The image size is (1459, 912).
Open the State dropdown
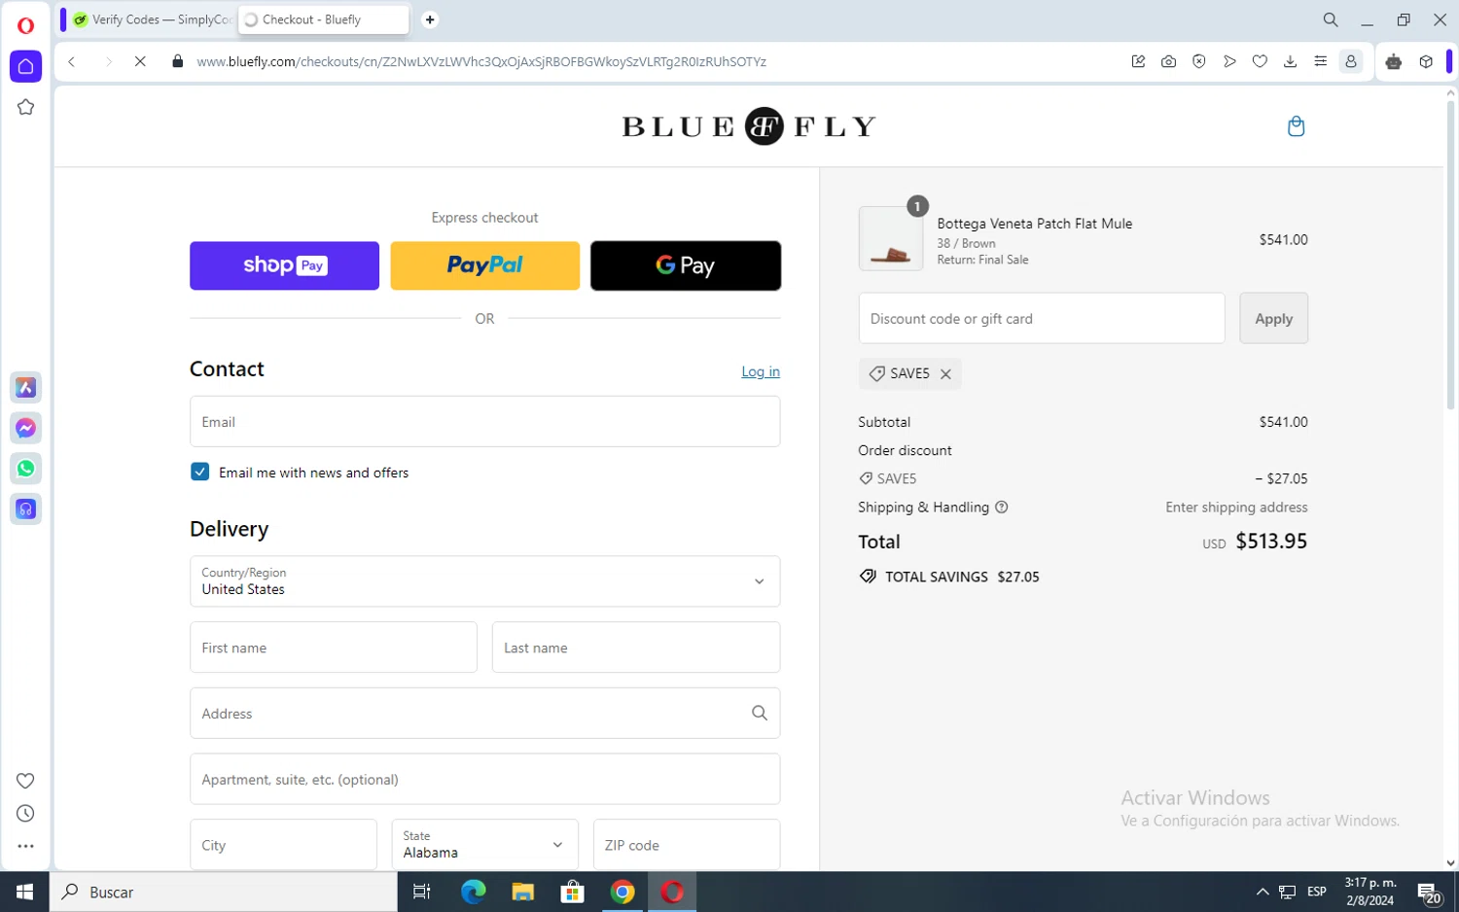pos(484,844)
